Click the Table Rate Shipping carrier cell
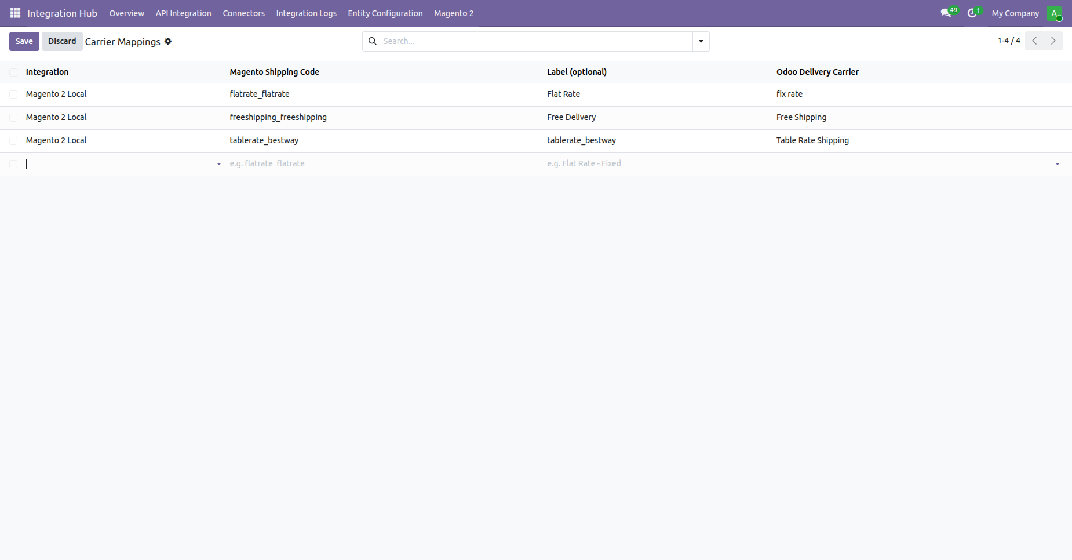Screen dimensions: 1072x560 pos(922,141)
